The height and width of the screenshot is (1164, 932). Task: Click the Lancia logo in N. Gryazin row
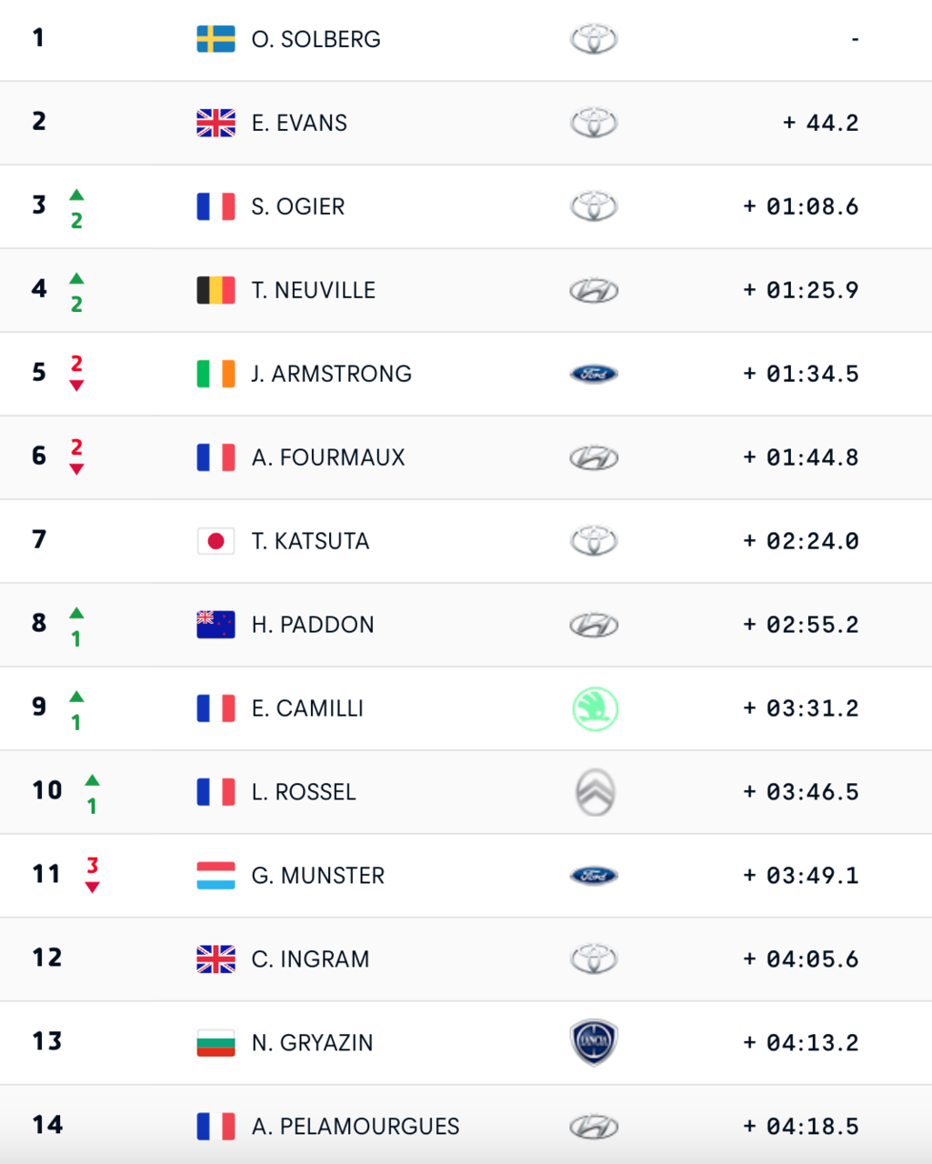click(594, 1042)
